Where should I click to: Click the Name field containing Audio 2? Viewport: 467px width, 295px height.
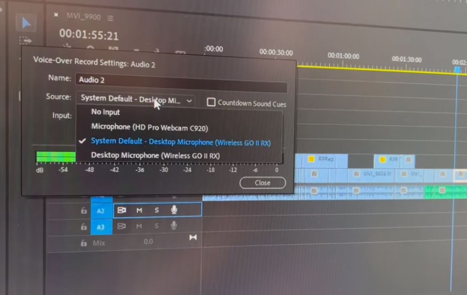[181, 80]
